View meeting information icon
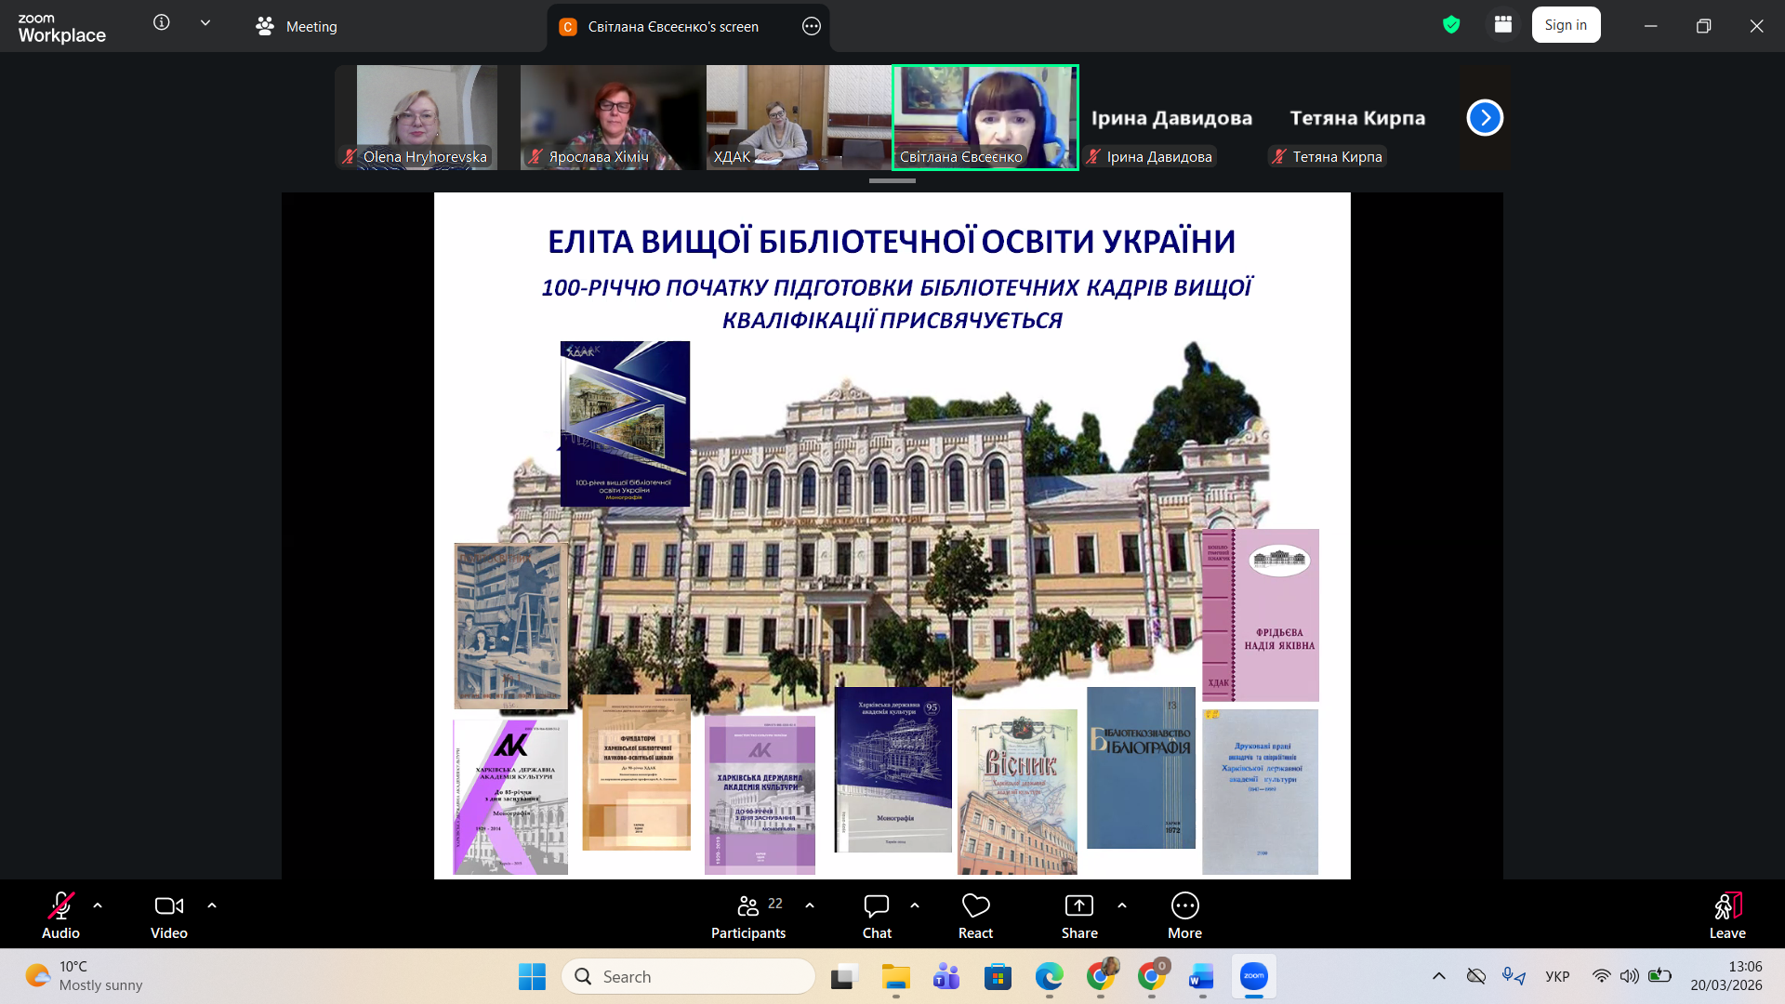Screen dimensions: 1785x1004 [162, 24]
